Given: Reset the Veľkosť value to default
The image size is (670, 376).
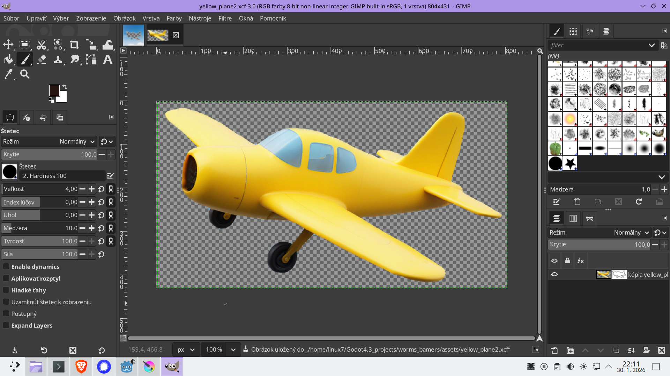Looking at the screenshot, I should [101, 189].
